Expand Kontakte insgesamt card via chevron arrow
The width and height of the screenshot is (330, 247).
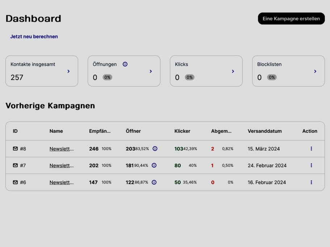(x=68, y=71)
